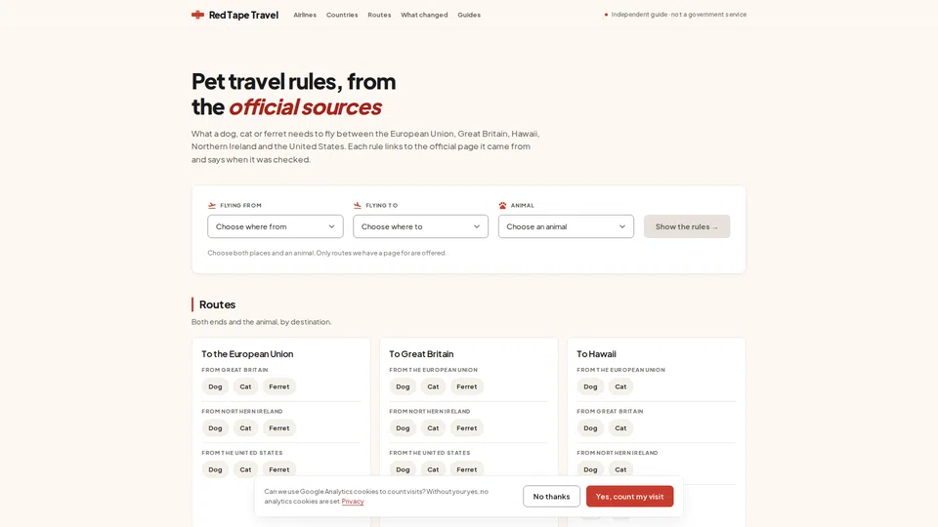Select Cat from Great Britain to European Union

[x=245, y=386]
